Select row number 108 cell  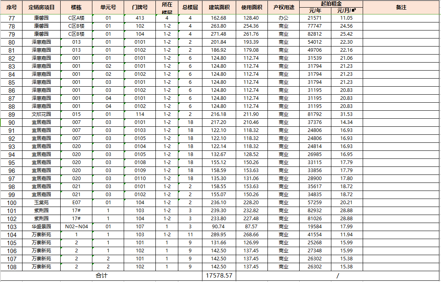pyautogui.click(x=12, y=267)
